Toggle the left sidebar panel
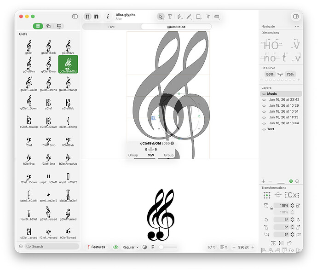The width and height of the screenshot is (317, 272). pos(75,17)
